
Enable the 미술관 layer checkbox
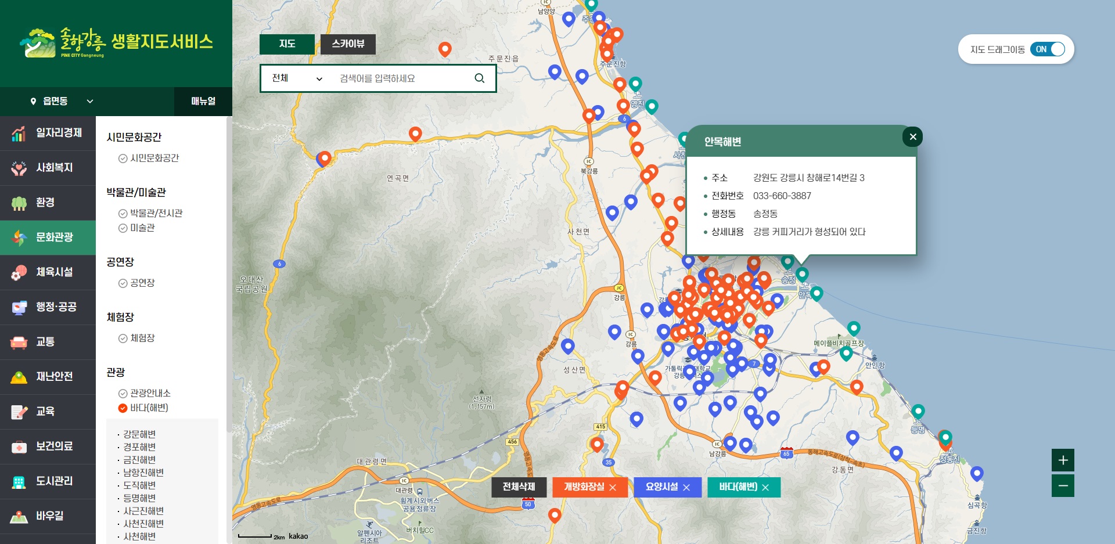[x=123, y=228]
